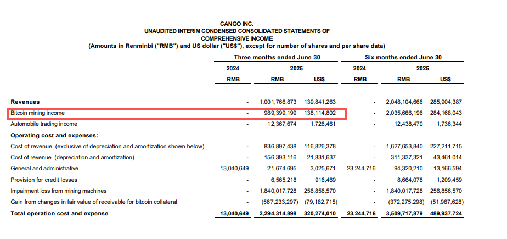Select value 156,393,116
This screenshot has height=239, width=507.
pyautogui.click(x=280, y=157)
